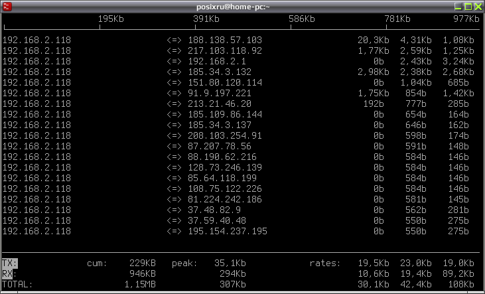Select remote address 213.21.46.20

coord(220,104)
